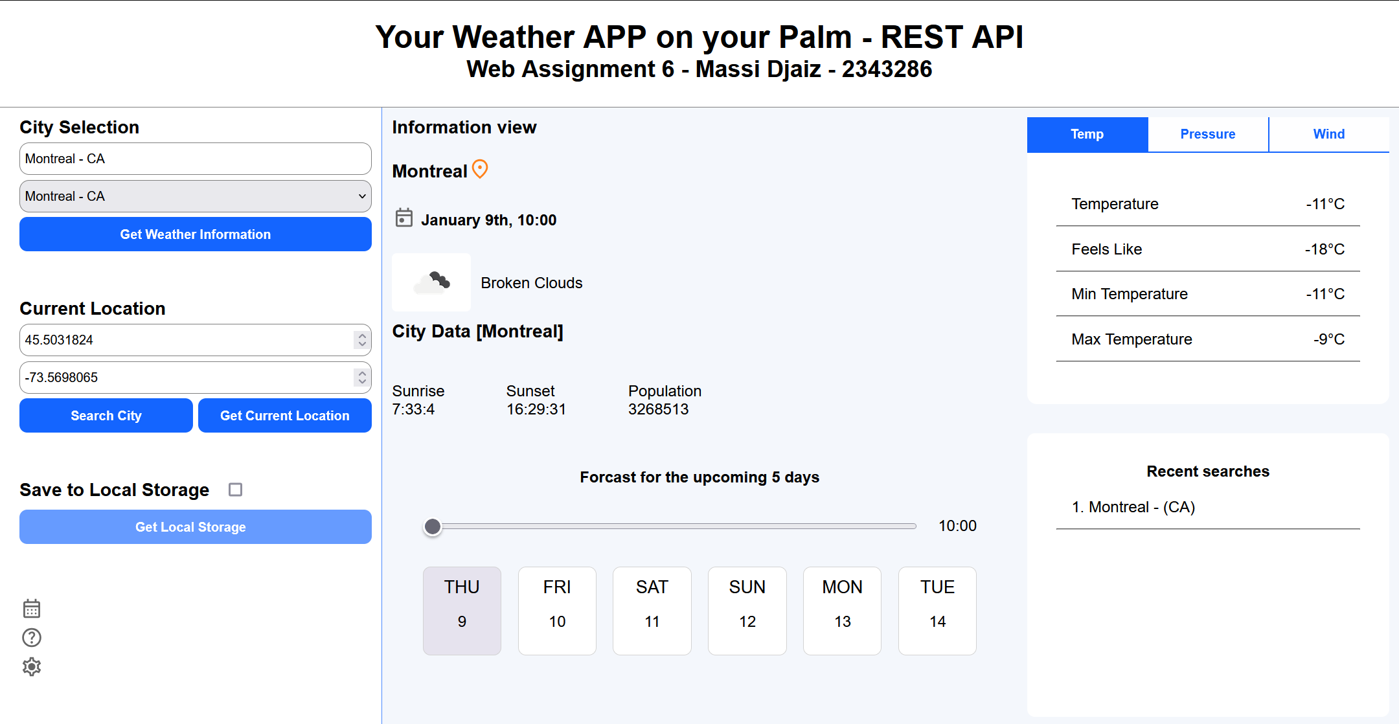Open the calendar icon in bottom-left sidebar

(32, 609)
